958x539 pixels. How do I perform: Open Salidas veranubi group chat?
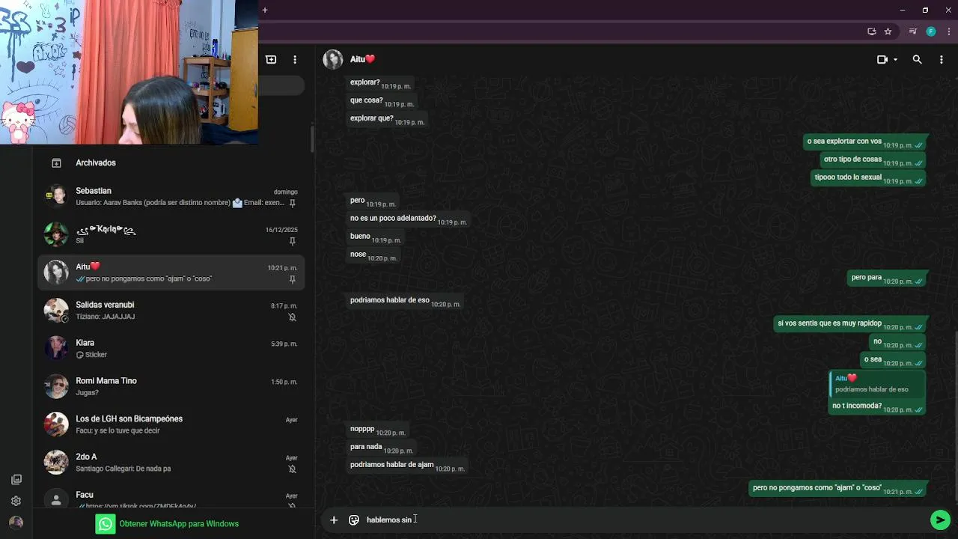tap(171, 311)
